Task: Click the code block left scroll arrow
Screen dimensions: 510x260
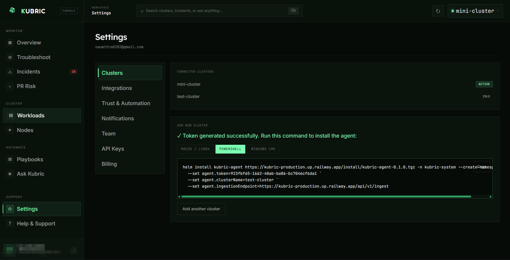Action: [179, 197]
